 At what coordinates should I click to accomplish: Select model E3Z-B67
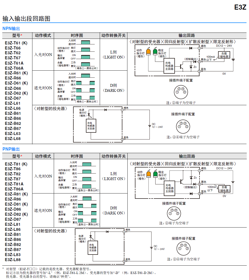[13, 128]
